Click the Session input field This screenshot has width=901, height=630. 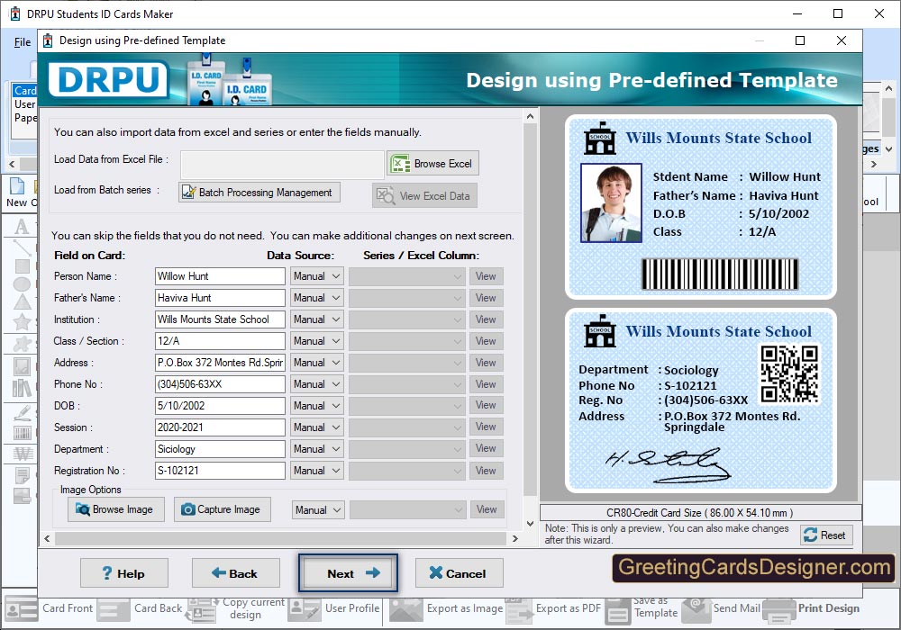(220, 427)
